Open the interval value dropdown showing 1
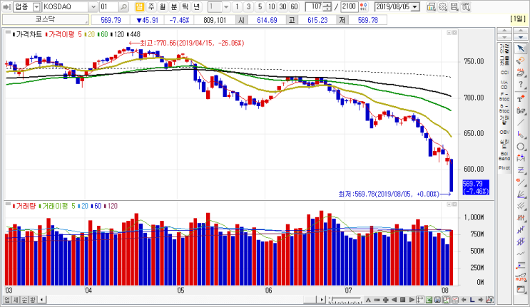 (226, 6)
